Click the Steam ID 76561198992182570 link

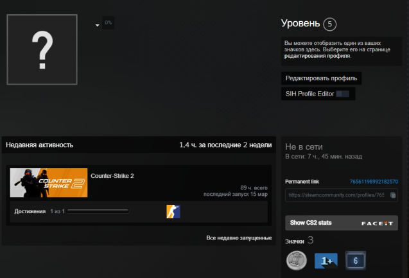click(374, 182)
